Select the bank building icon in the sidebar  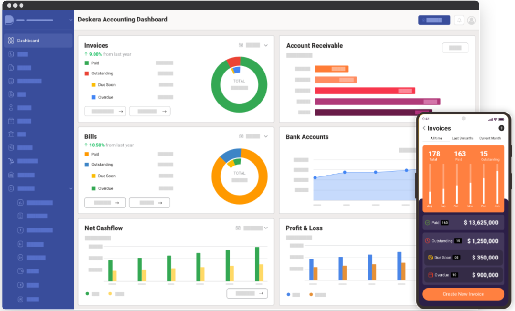[11, 134]
